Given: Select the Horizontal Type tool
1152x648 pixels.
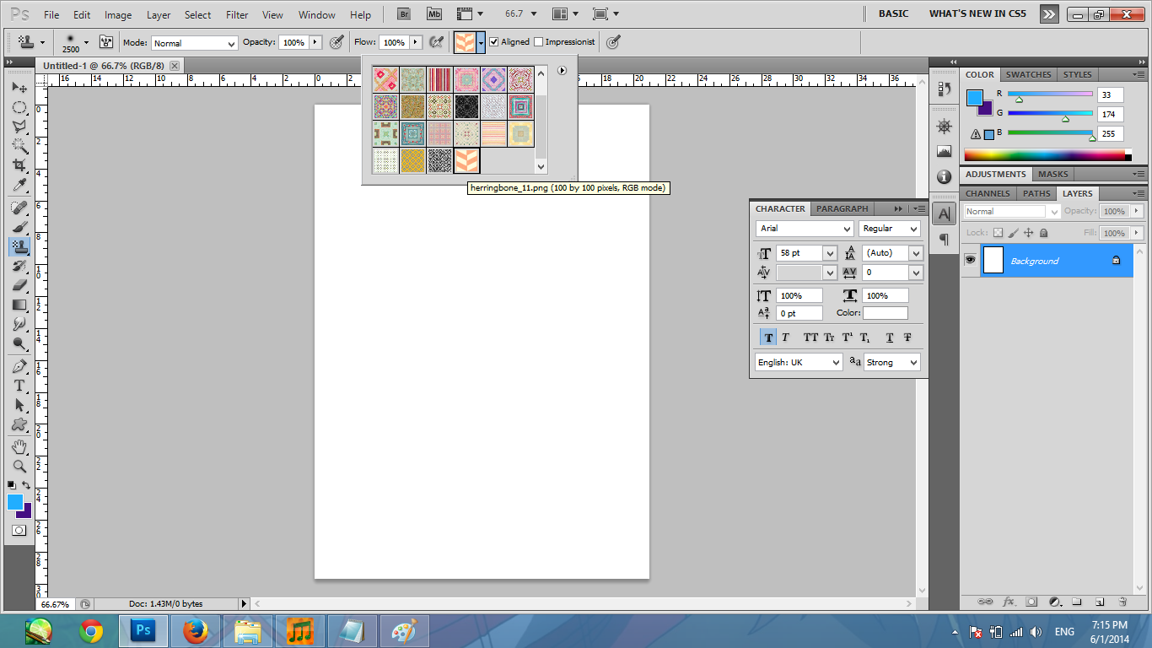Looking at the screenshot, I should [x=19, y=386].
